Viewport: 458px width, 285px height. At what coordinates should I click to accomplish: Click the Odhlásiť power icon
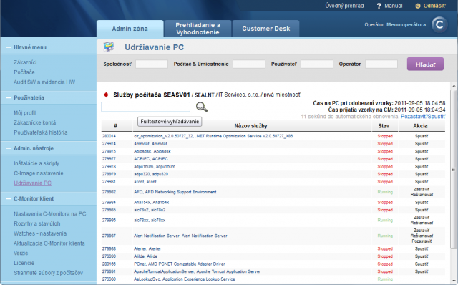(x=418, y=6)
